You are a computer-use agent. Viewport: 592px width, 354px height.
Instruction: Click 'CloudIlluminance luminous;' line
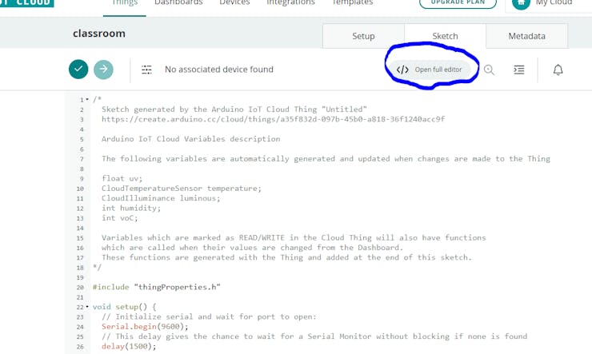(161, 198)
